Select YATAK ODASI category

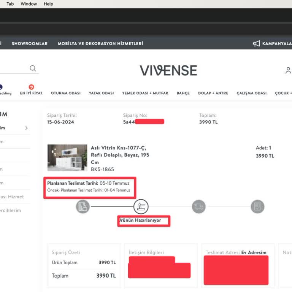click(101, 93)
